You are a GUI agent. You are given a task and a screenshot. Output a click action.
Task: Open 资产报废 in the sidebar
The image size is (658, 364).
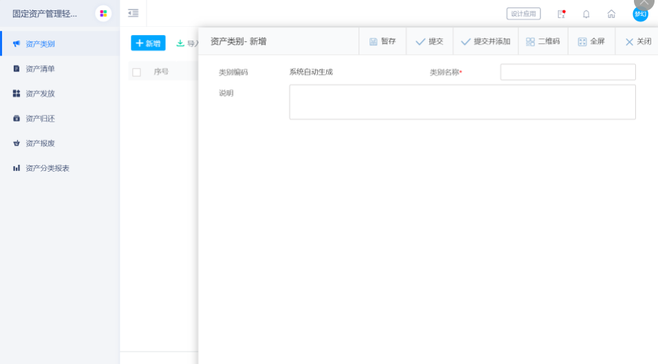[40, 143]
